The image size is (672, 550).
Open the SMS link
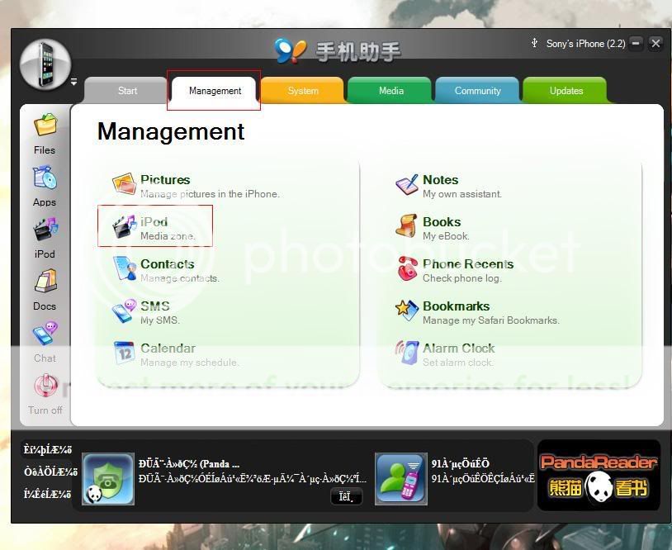click(154, 306)
